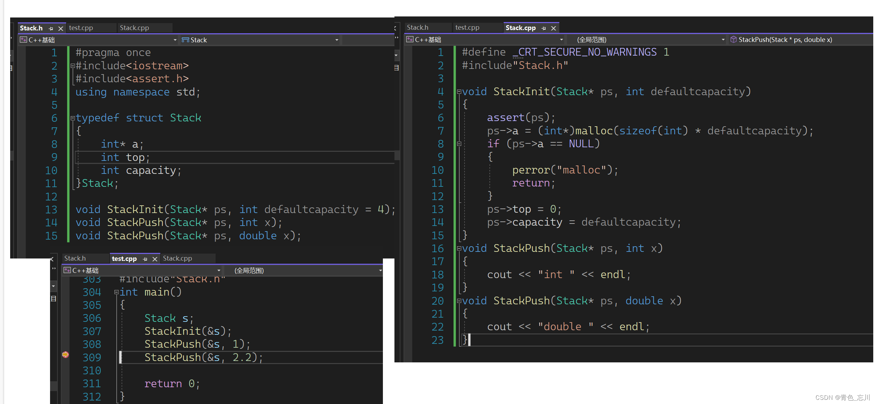Click the C++基础 project icon in the Stack.cpp pane
875x404 pixels.
point(410,39)
